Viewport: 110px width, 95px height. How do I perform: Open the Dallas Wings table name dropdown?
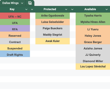tap(22, 3)
